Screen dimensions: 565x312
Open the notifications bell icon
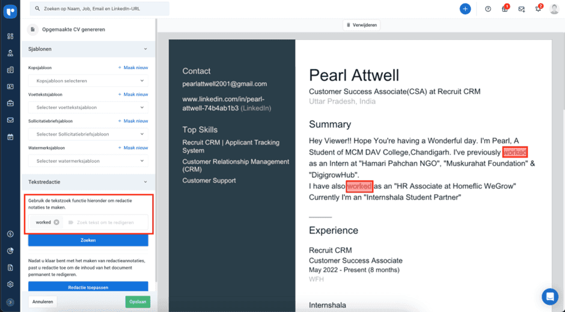point(538,9)
